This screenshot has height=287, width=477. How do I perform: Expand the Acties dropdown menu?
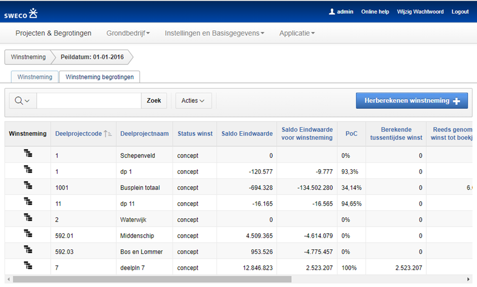pos(193,101)
